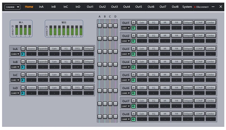Open Limiter settings for Out4

click(211, 62)
